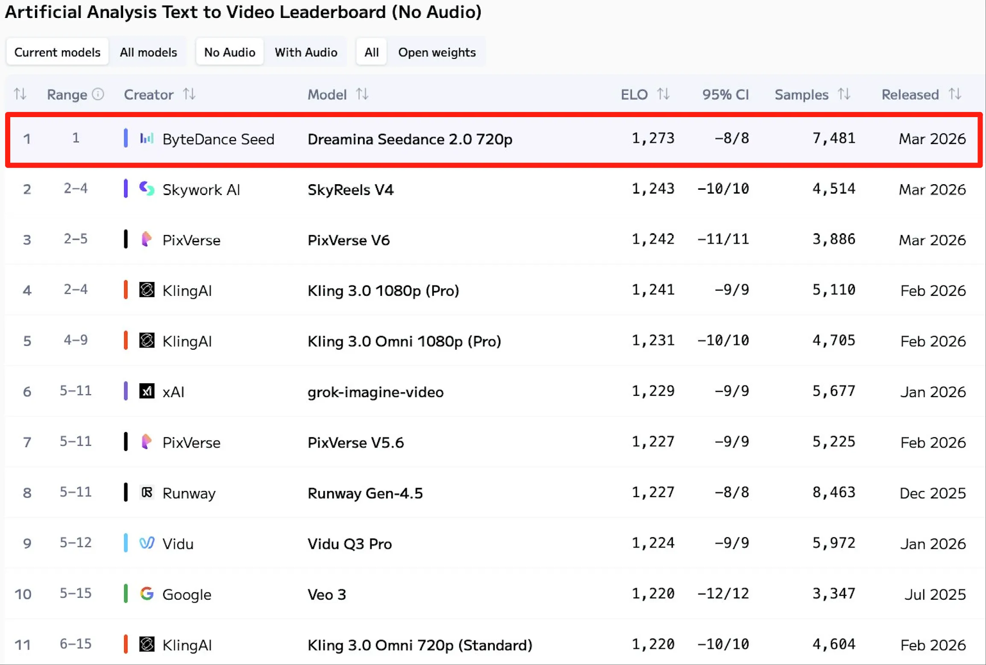Screen dimensions: 986x665
Task: Click the range value 5–12
Action: [x=76, y=543]
